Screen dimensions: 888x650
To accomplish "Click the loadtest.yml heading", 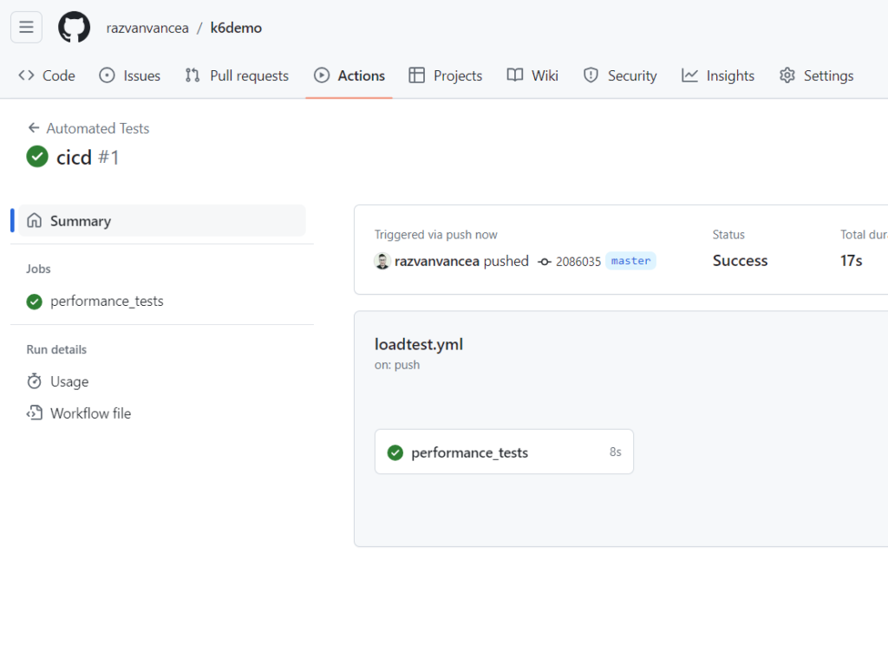I will (x=419, y=344).
